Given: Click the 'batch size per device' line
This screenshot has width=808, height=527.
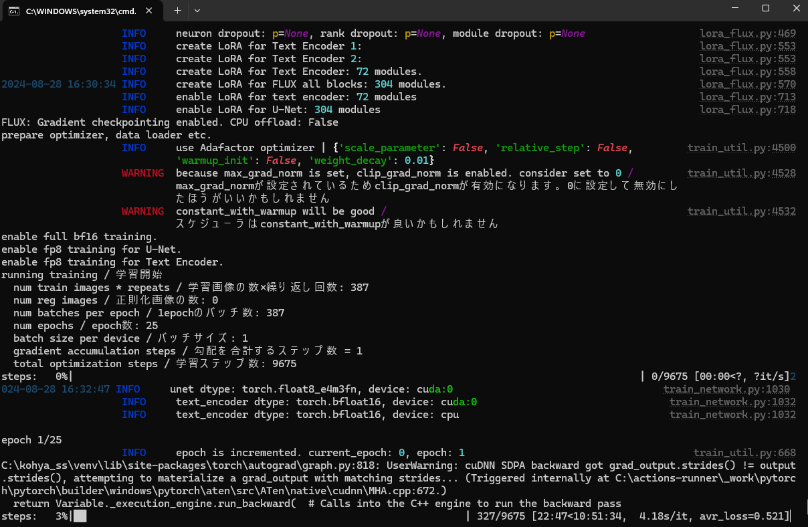Looking at the screenshot, I should coord(130,338).
